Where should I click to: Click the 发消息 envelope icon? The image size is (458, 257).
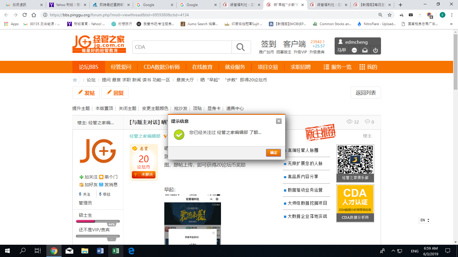pos(101,185)
